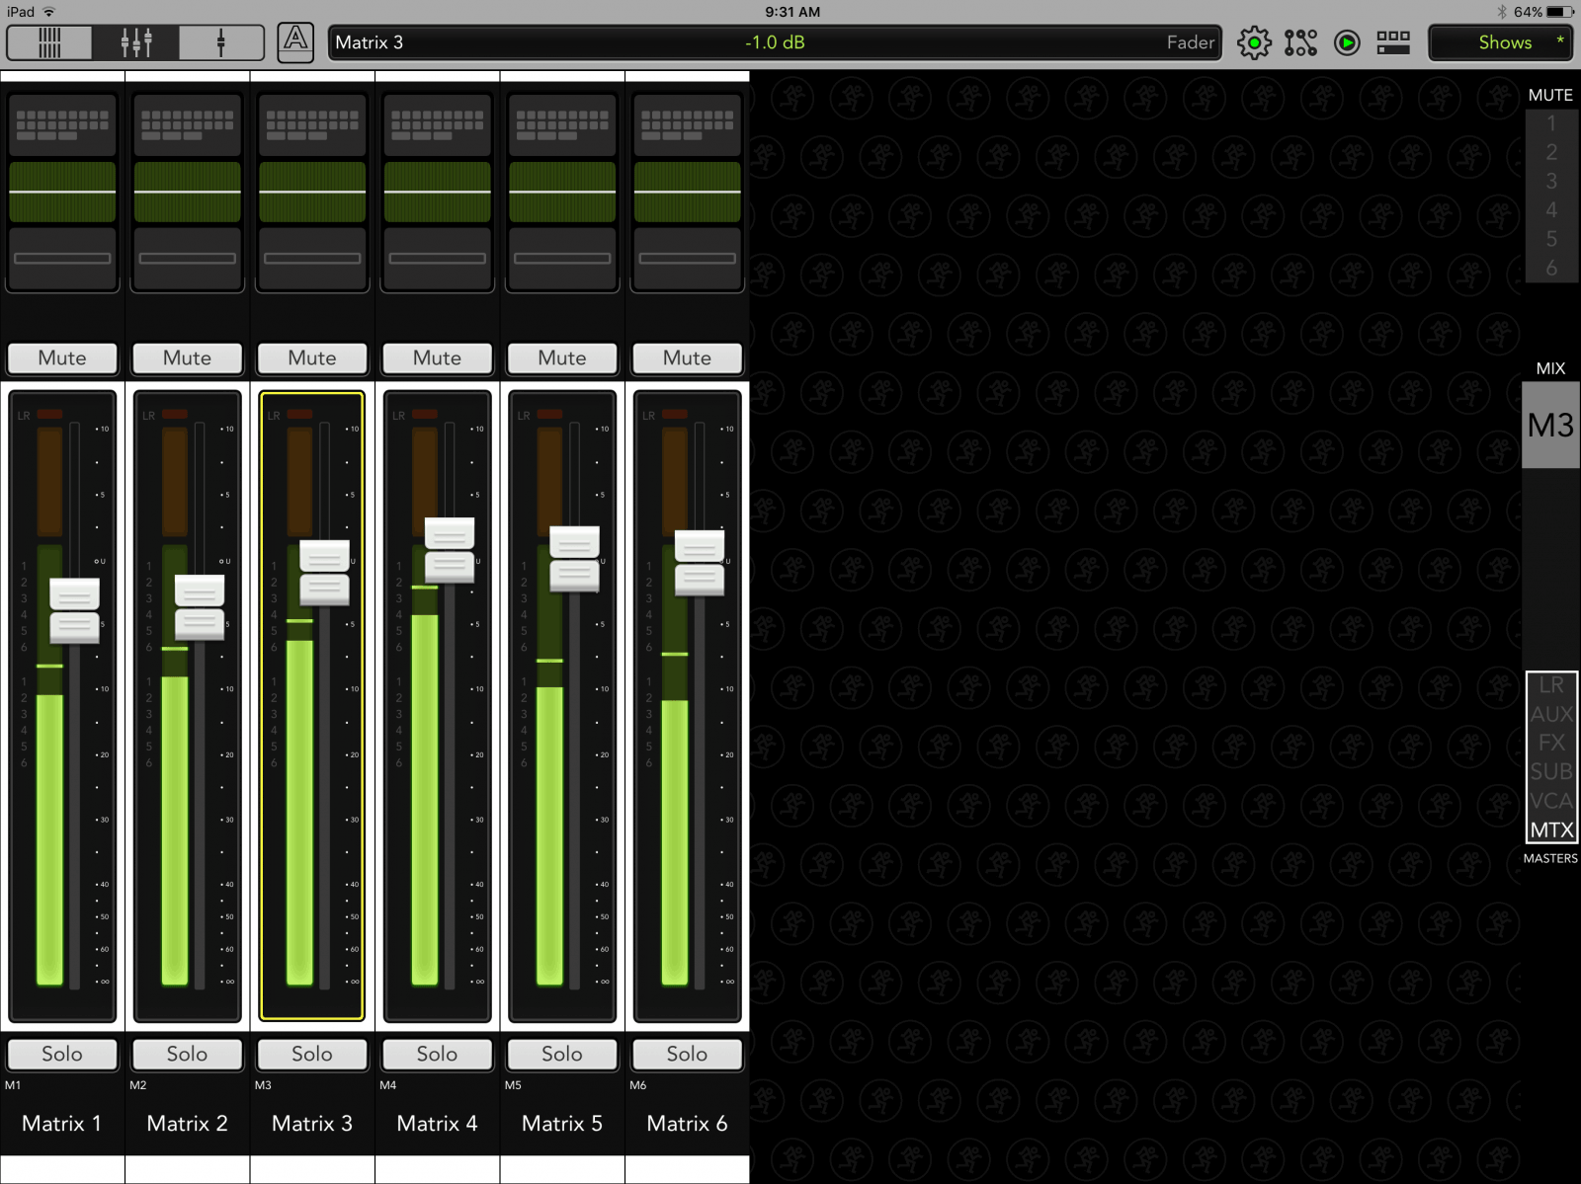Tap the Matrix 3 current parameter display

[x=774, y=42]
